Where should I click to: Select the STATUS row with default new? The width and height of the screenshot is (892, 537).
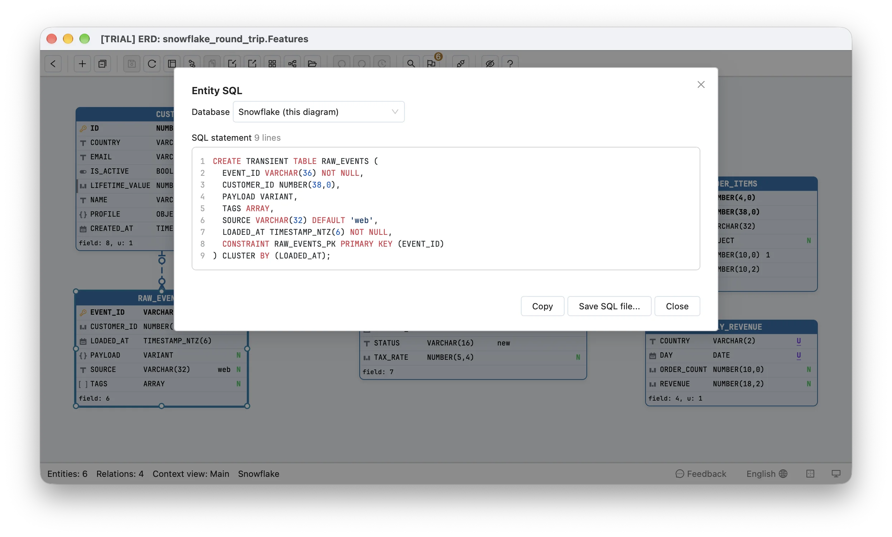click(473, 343)
